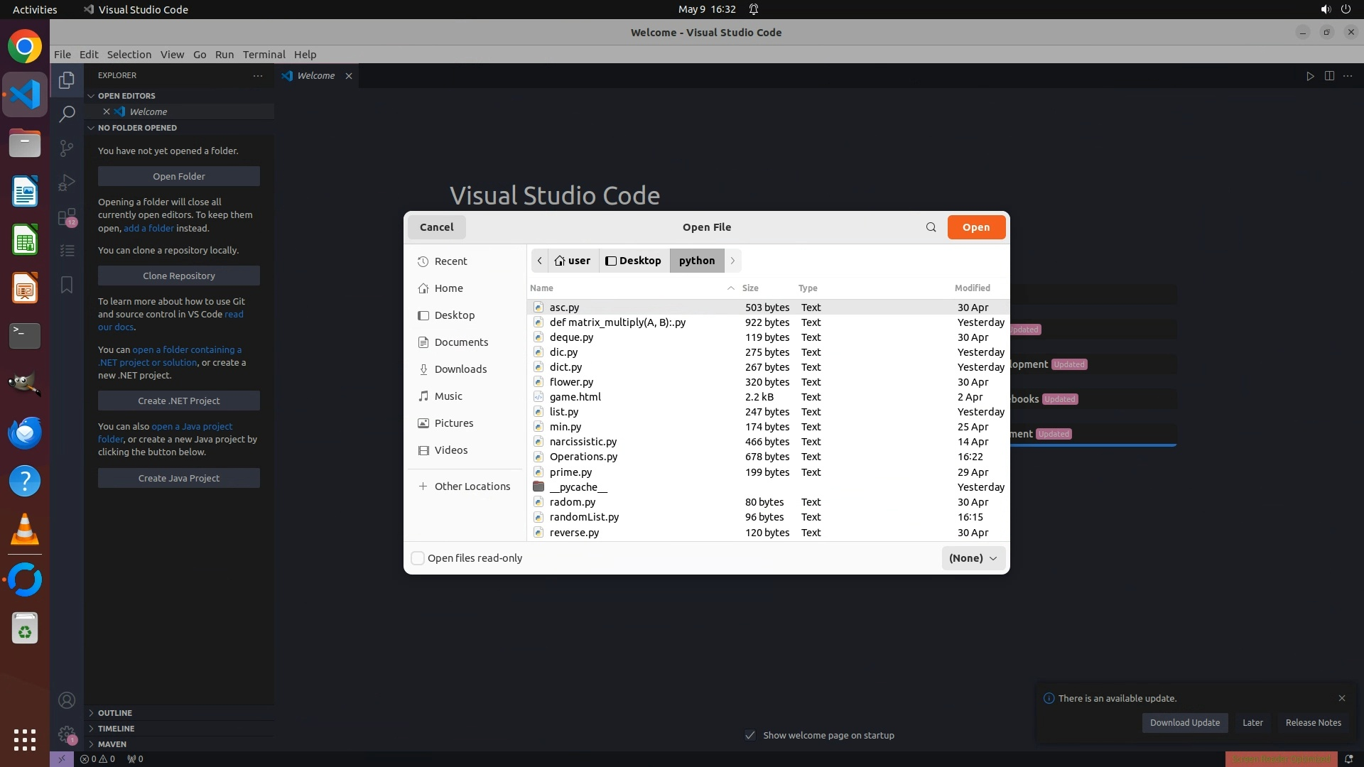1364x767 pixels.
Task: Click Split Editor icon at top right
Action: (1329, 76)
